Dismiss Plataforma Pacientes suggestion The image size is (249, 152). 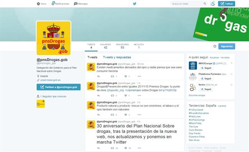(231, 74)
